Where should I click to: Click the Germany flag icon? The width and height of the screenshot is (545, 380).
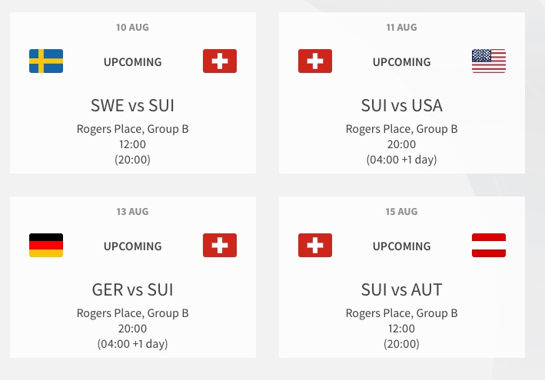click(x=46, y=246)
